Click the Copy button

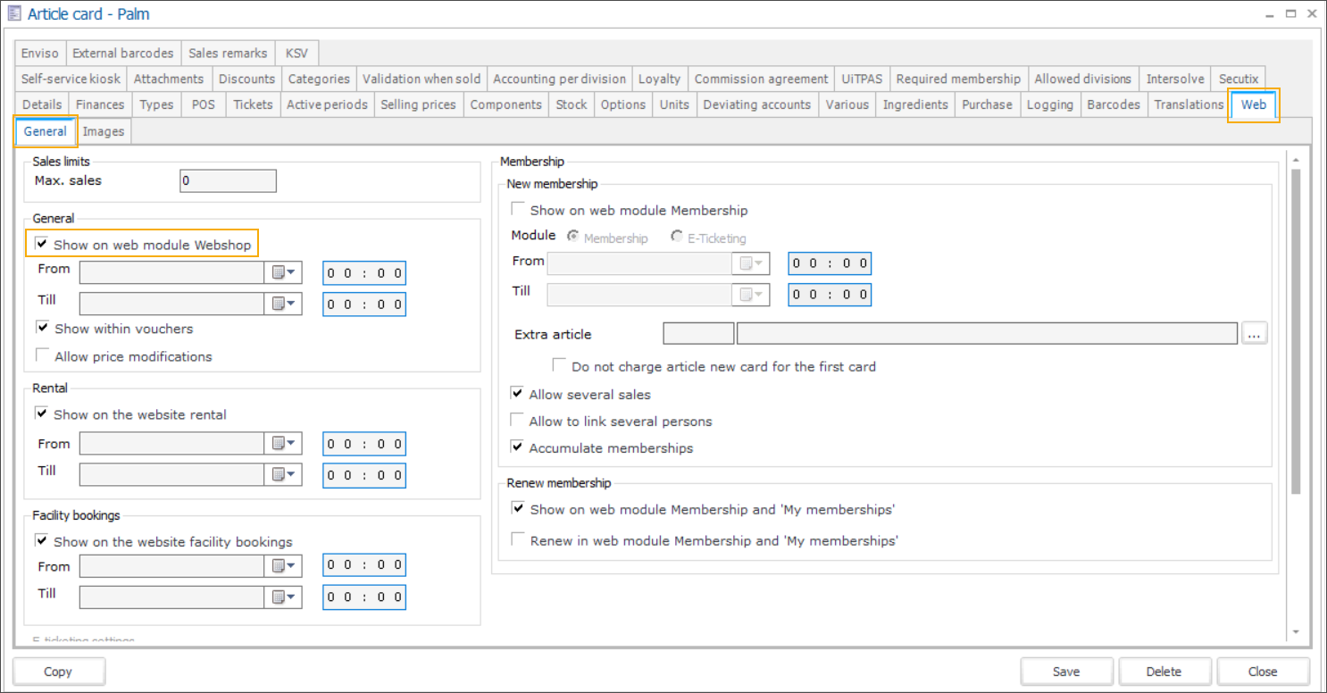tap(58, 672)
